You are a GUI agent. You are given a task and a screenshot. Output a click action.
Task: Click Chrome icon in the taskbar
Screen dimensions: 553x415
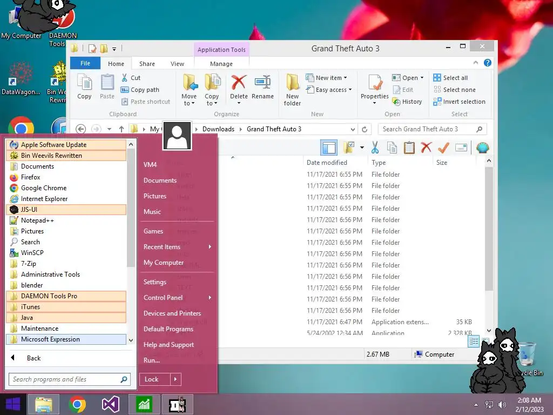[x=77, y=404]
